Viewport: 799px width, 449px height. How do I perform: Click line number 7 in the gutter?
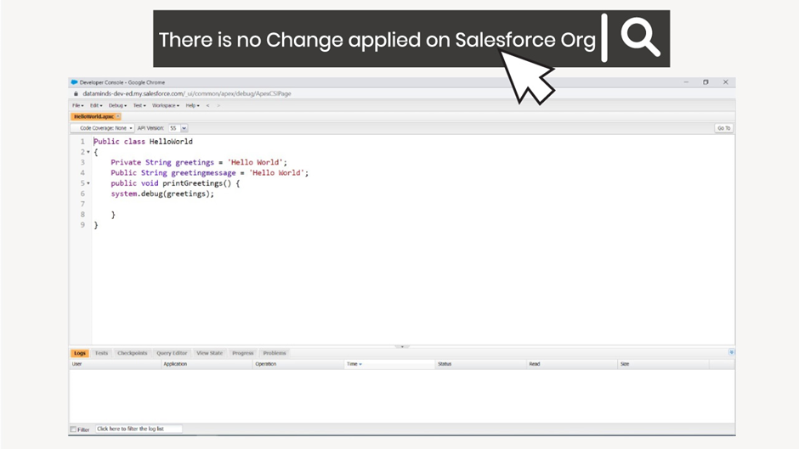pos(82,205)
